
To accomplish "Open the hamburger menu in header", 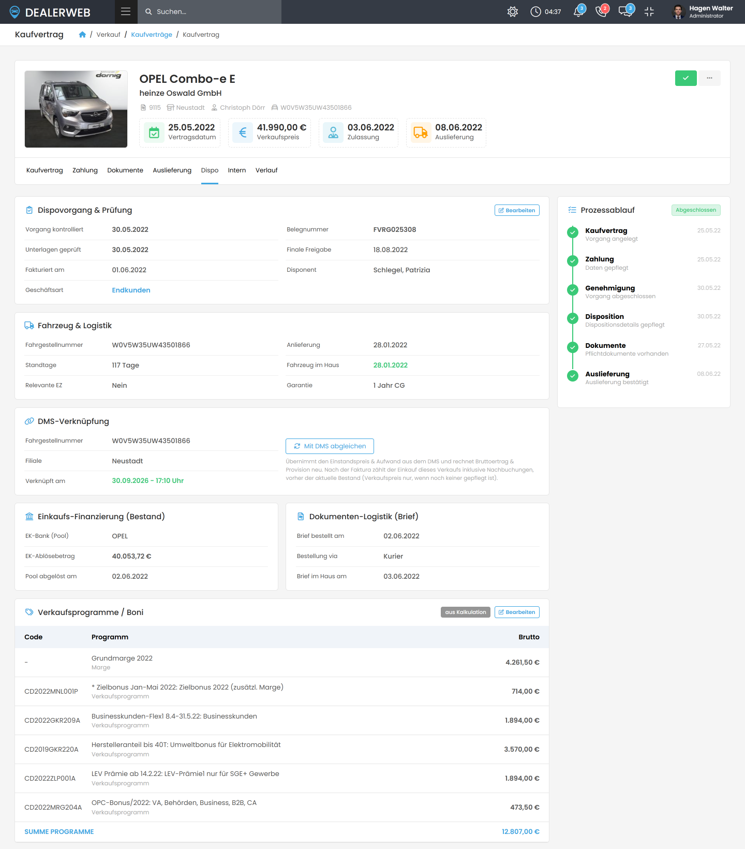I will coord(126,11).
